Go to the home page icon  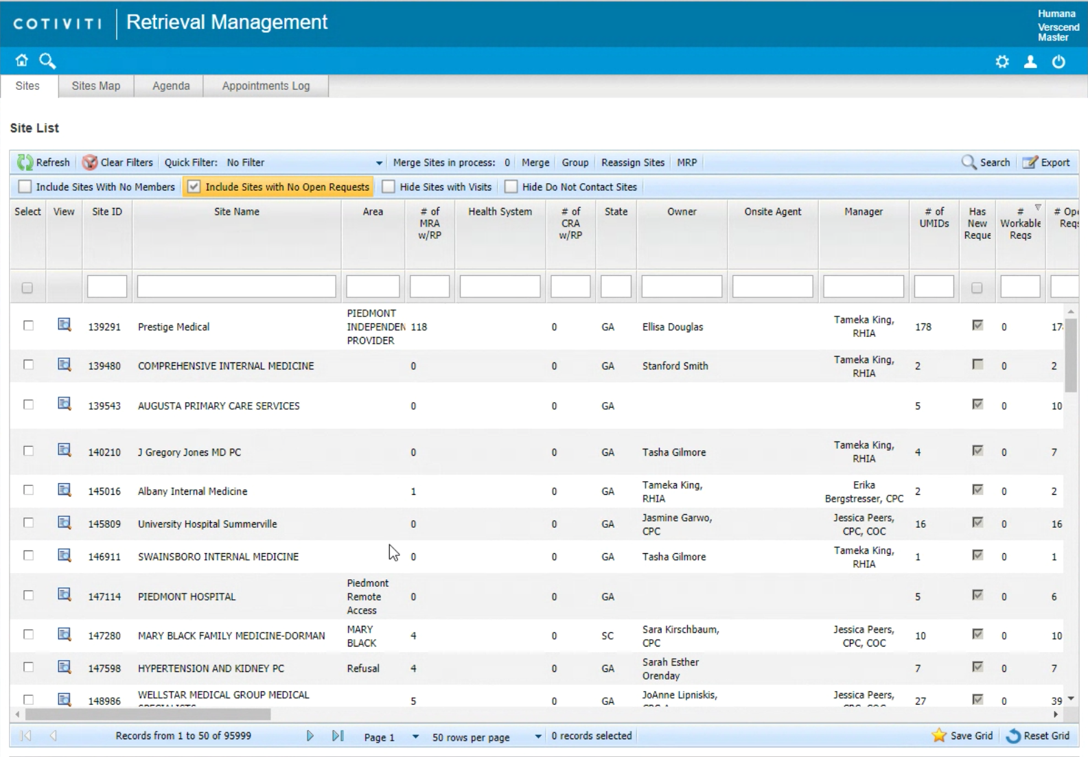point(22,61)
